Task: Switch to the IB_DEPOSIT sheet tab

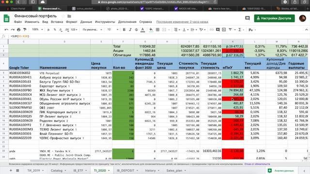Action: [127, 171]
